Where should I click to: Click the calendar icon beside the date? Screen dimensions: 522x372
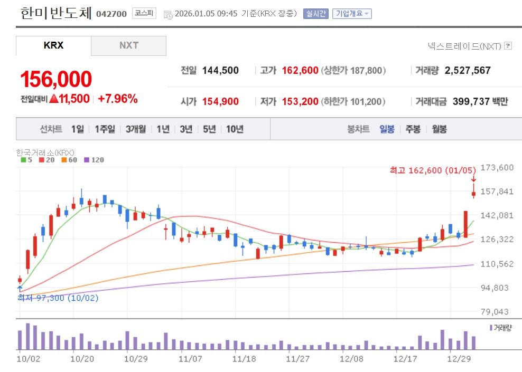point(168,14)
